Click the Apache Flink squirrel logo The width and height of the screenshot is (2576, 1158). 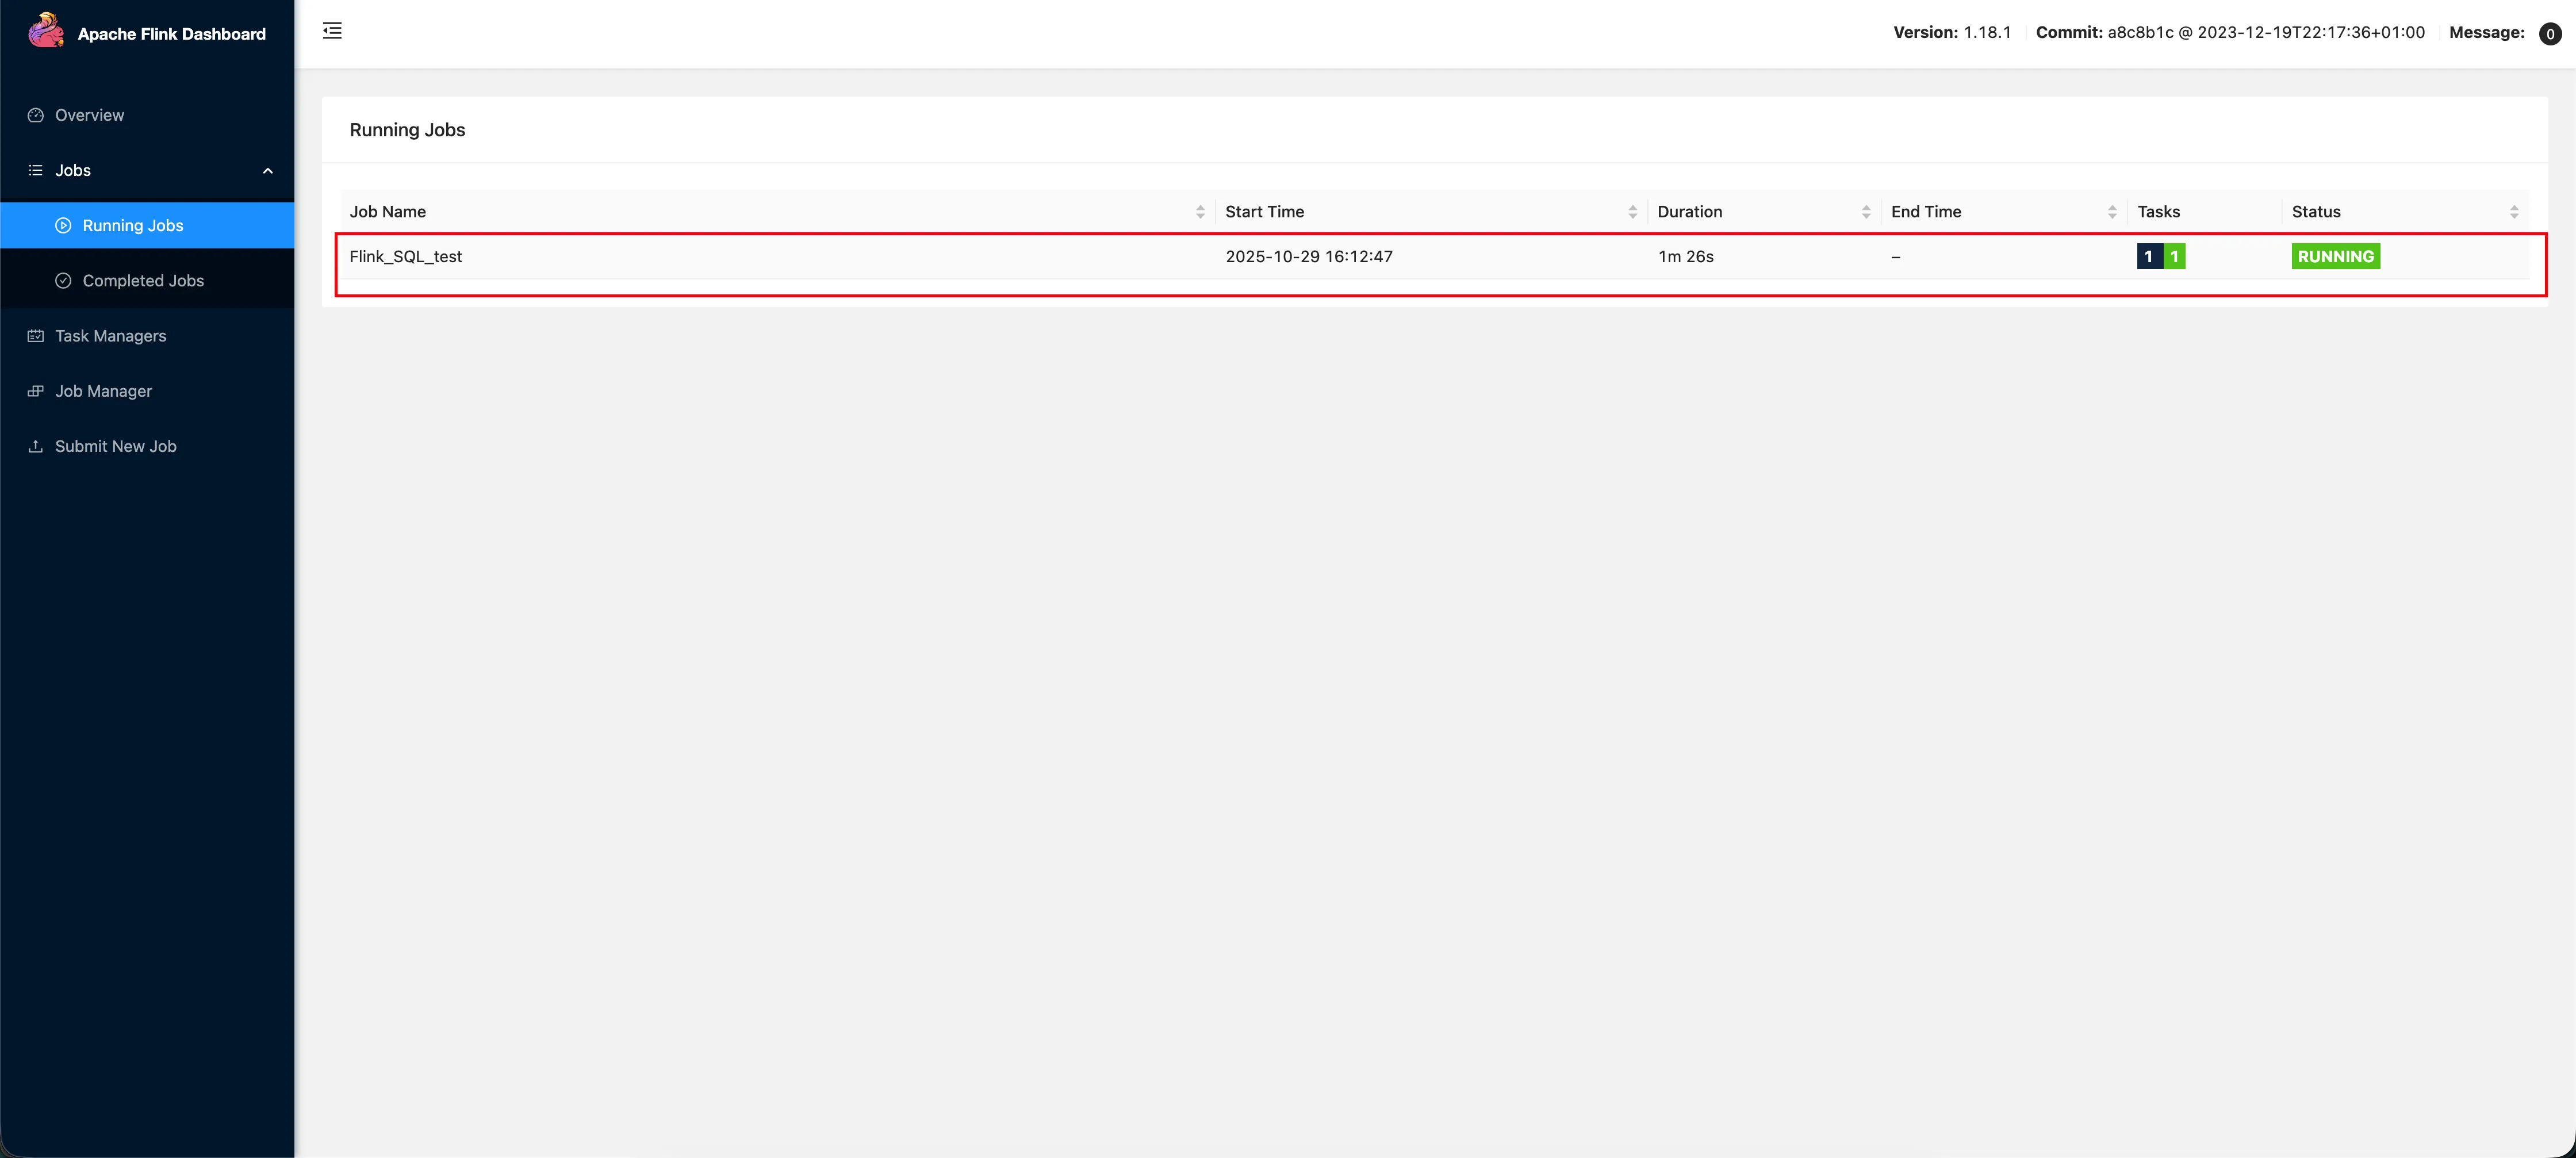[x=45, y=32]
